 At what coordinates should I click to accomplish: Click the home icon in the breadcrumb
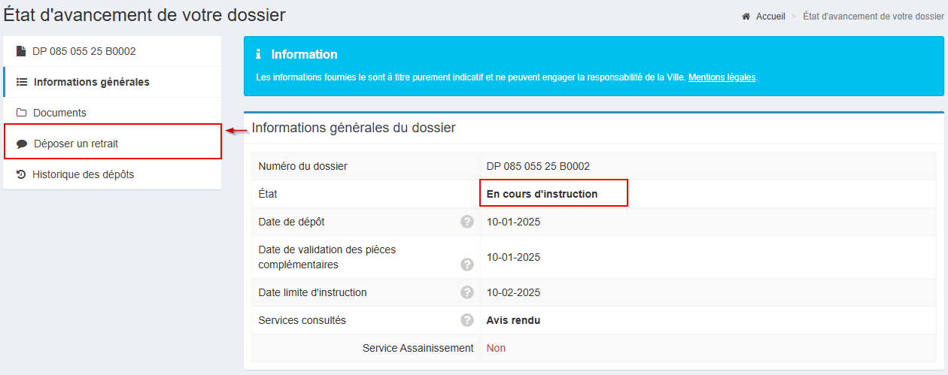point(746,17)
